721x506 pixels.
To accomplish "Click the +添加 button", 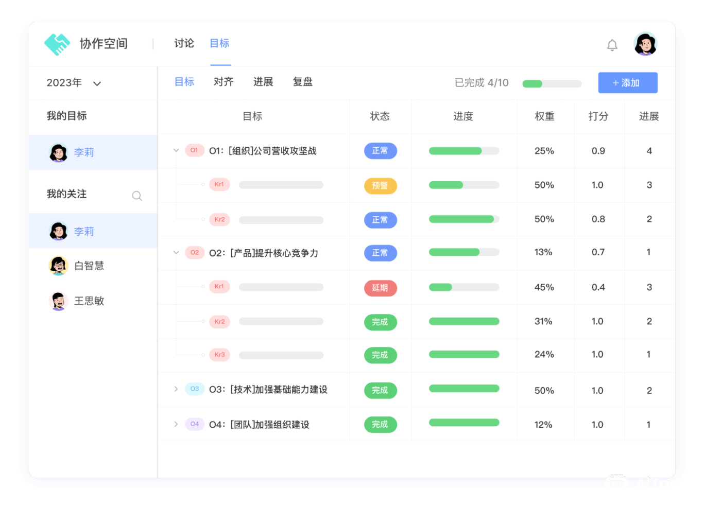I will (628, 83).
